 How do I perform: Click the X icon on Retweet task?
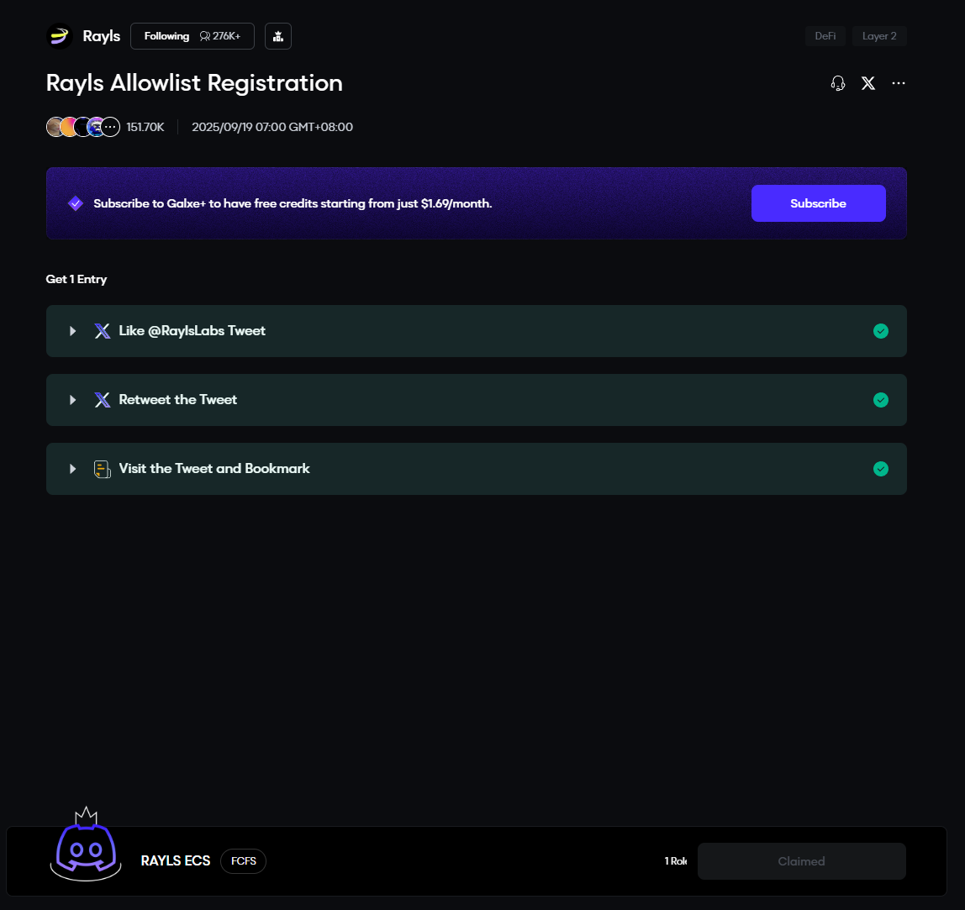pos(103,400)
